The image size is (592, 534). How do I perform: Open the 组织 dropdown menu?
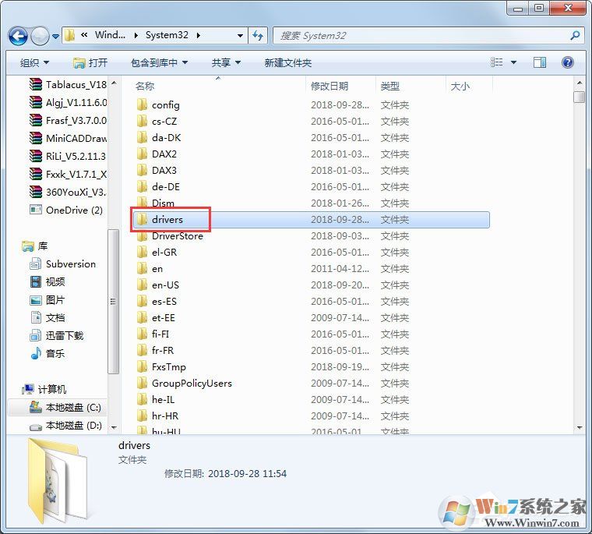34,62
